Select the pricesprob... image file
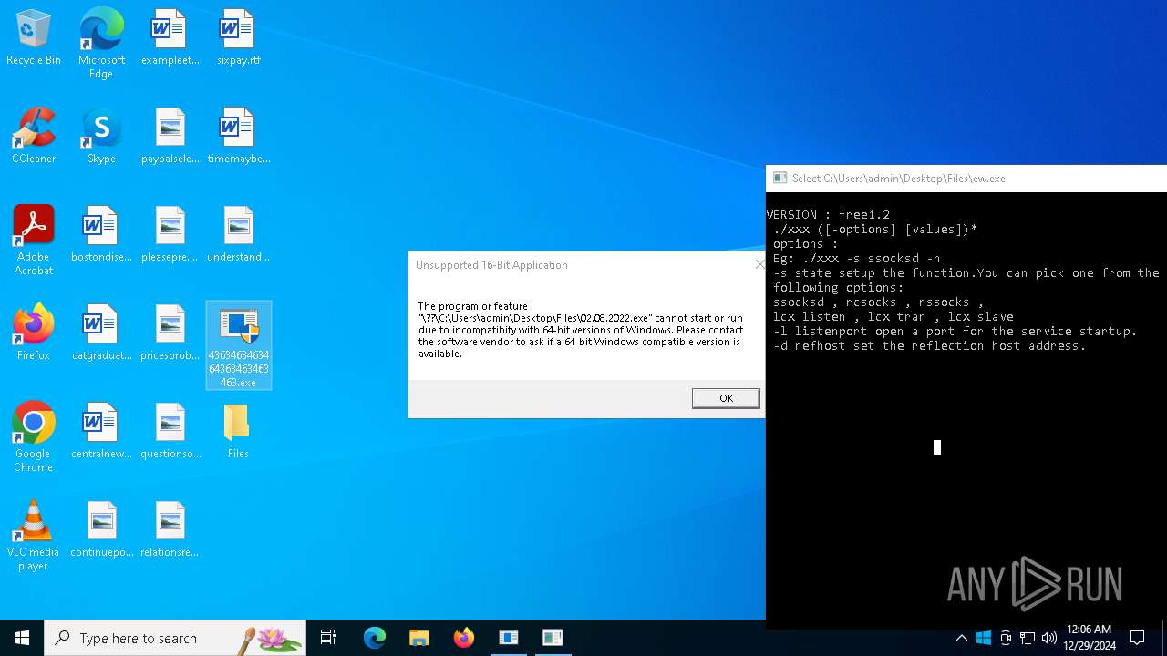 pyautogui.click(x=170, y=333)
